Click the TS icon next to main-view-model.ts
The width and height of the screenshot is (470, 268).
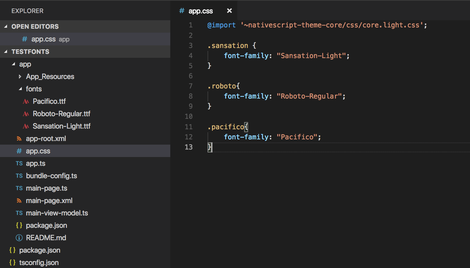pos(19,213)
